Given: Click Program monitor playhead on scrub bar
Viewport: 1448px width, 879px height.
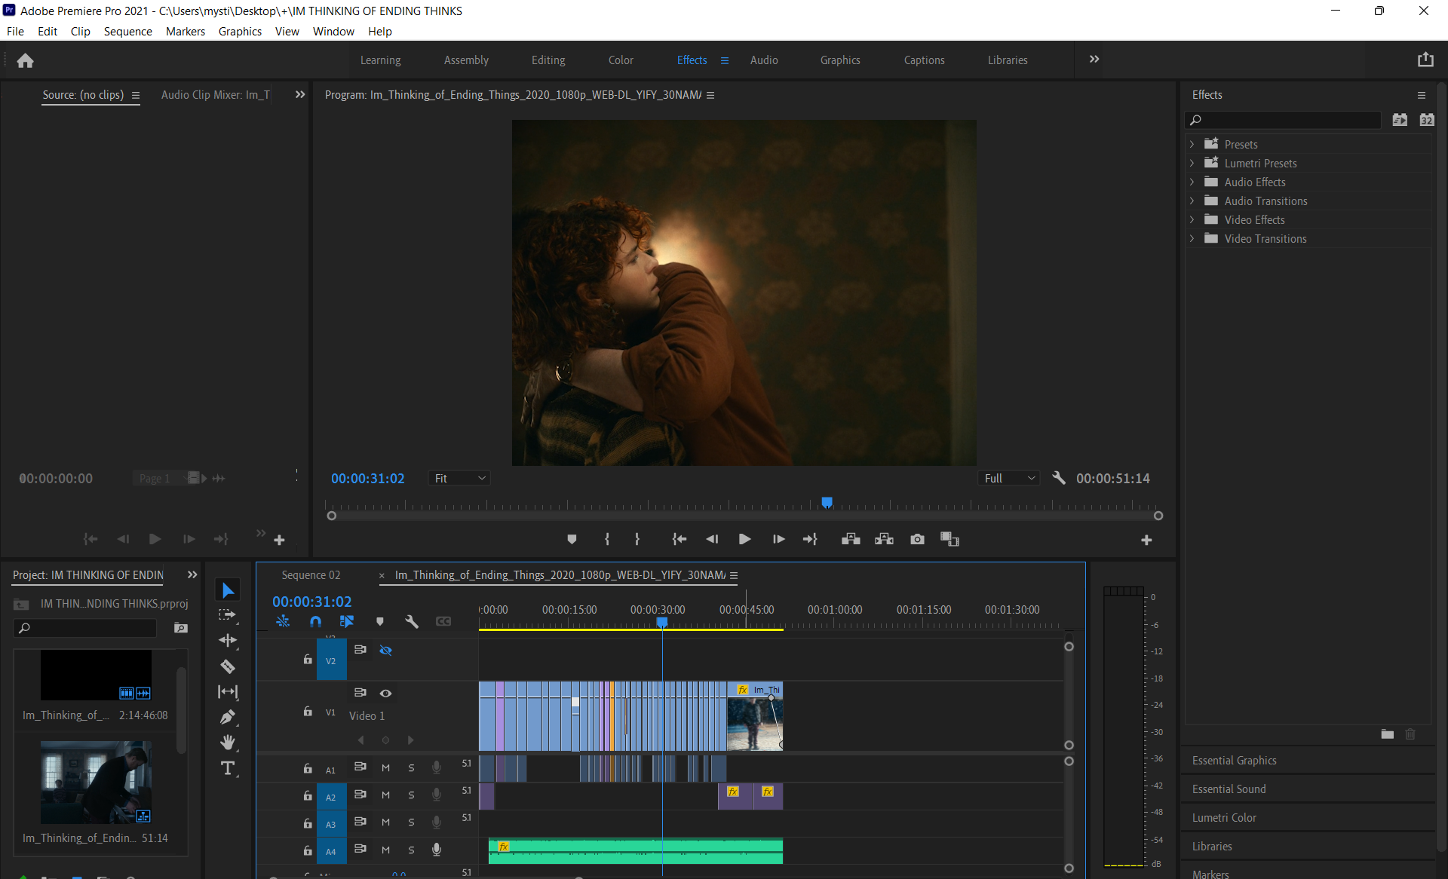Looking at the screenshot, I should 827,502.
